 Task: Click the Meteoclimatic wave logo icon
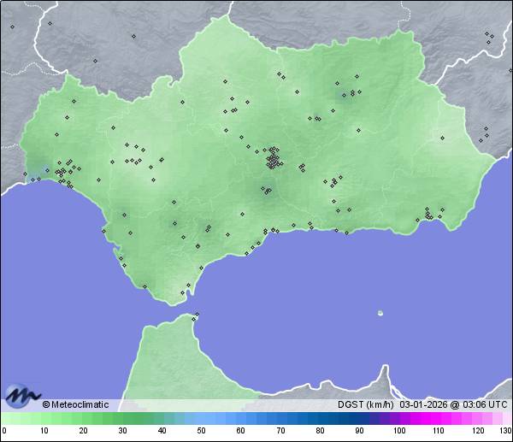21,395
